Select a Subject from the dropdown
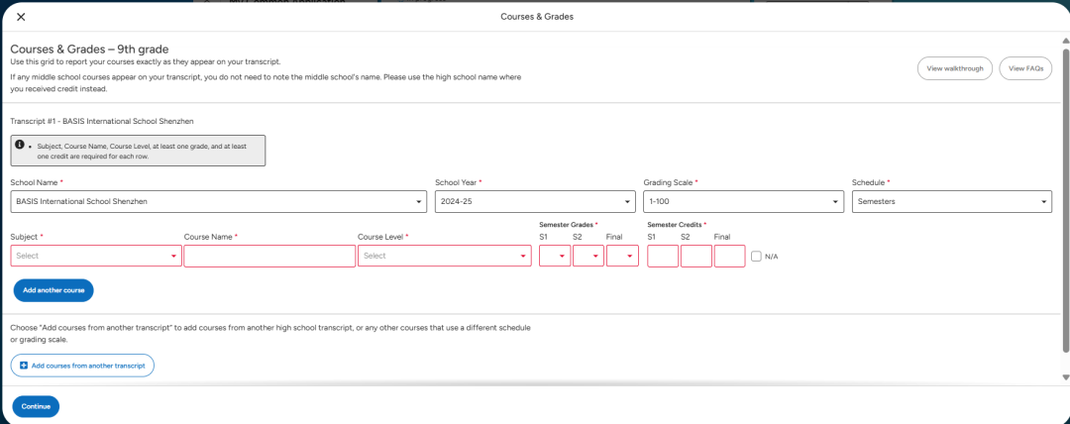This screenshot has width=1070, height=424. (x=96, y=256)
